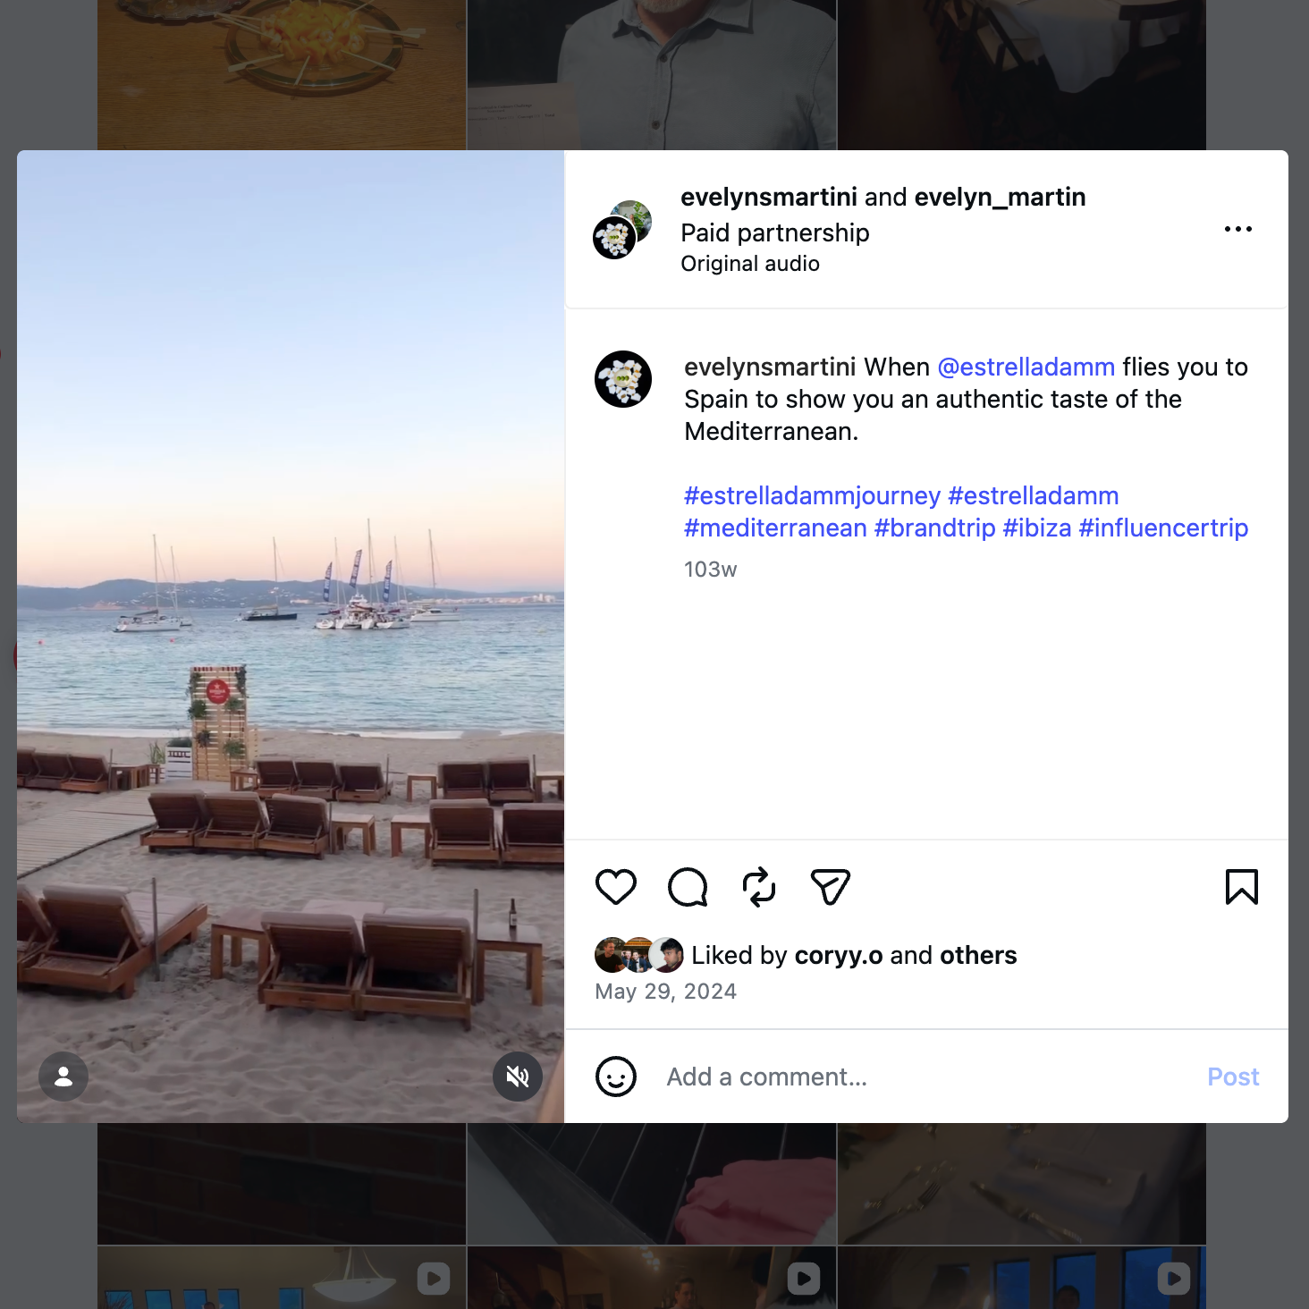This screenshot has height=1309, width=1309.
Task: Click the Paid partnership label
Action: point(775,232)
